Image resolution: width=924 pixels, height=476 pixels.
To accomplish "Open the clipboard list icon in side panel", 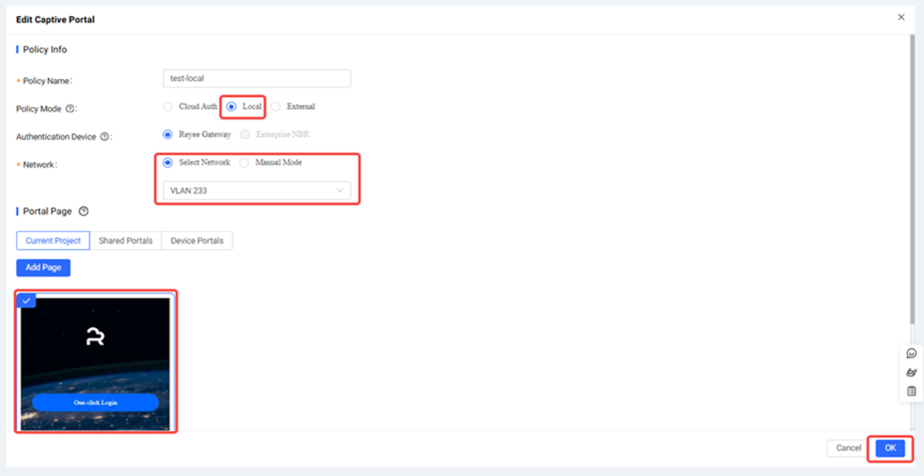I will (x=911, y=391).
